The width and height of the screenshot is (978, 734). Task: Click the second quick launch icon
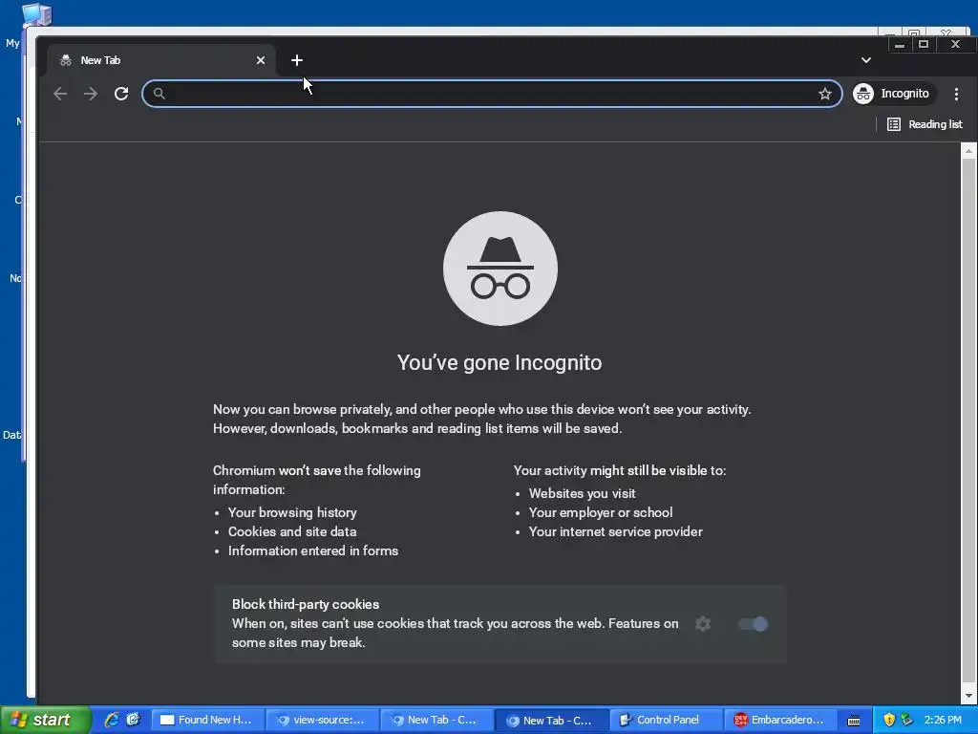(133, 720)
